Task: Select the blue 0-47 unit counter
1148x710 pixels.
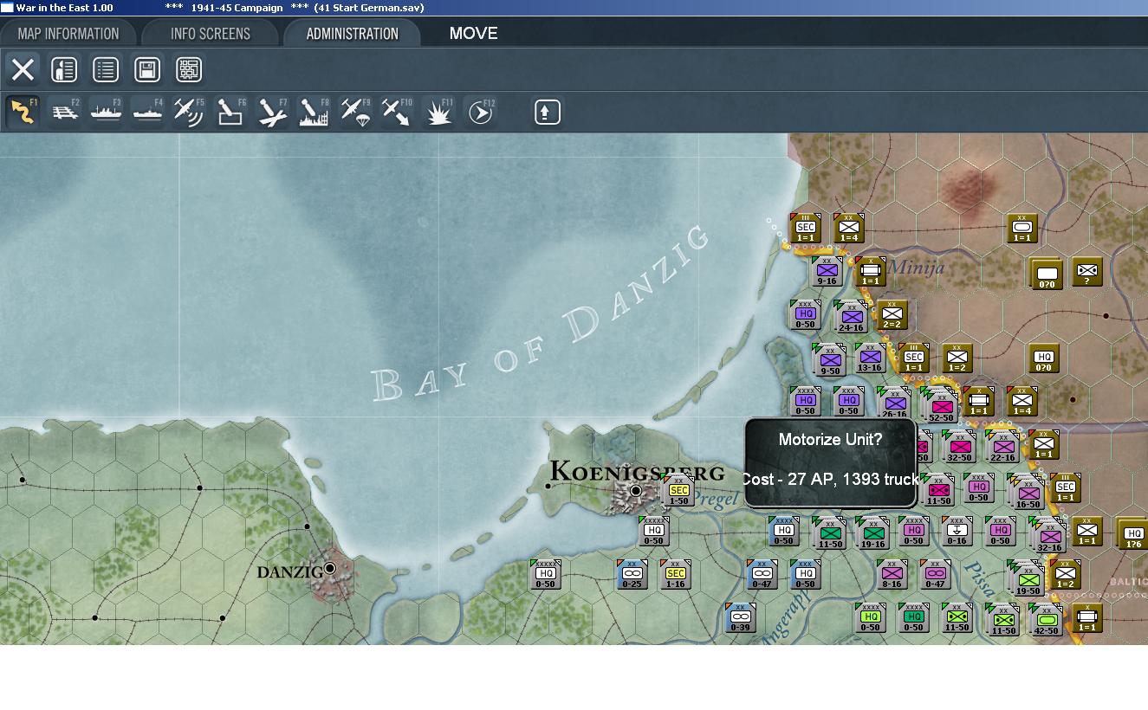Action: point(762,575)
